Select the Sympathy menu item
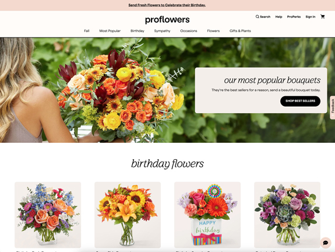This screenshot has height=252, width=335. click(162, 31)
